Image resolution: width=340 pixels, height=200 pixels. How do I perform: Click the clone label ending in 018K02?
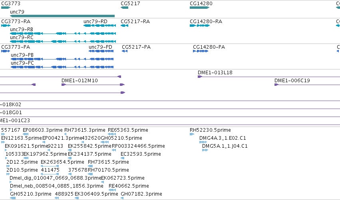(x=11, y=105)
